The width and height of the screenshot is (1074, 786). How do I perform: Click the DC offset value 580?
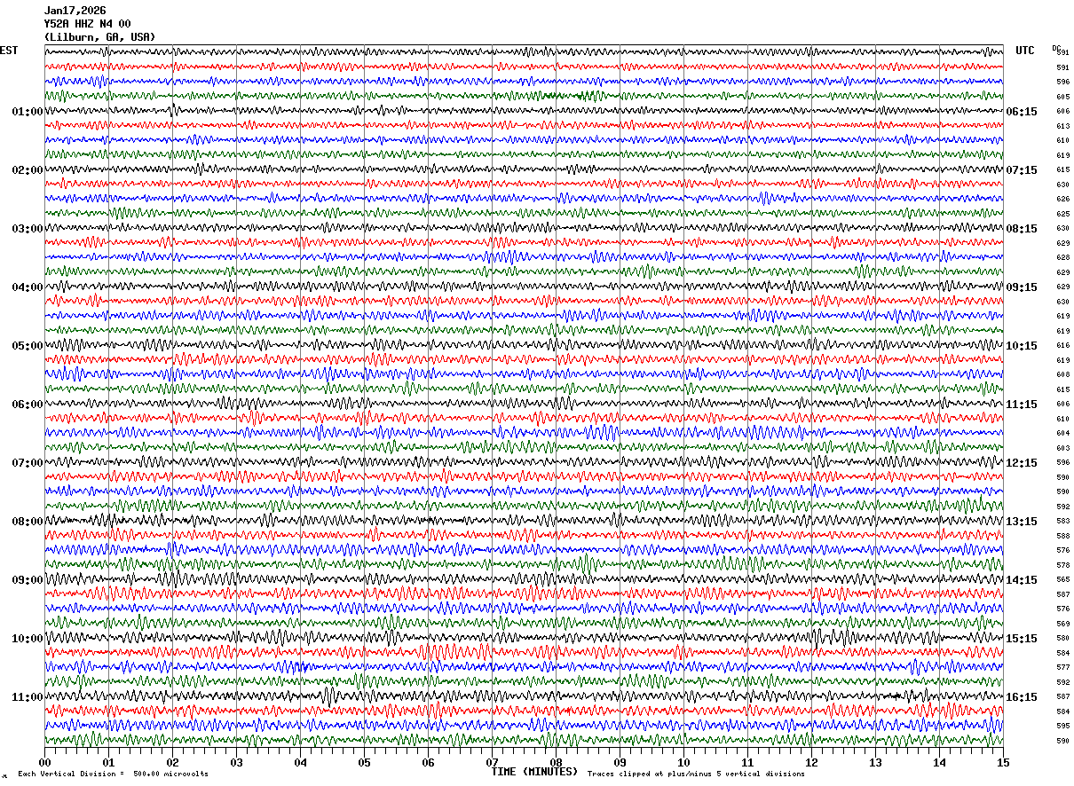click(1062, 638)
